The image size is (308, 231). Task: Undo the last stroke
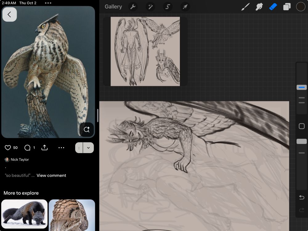302,197
